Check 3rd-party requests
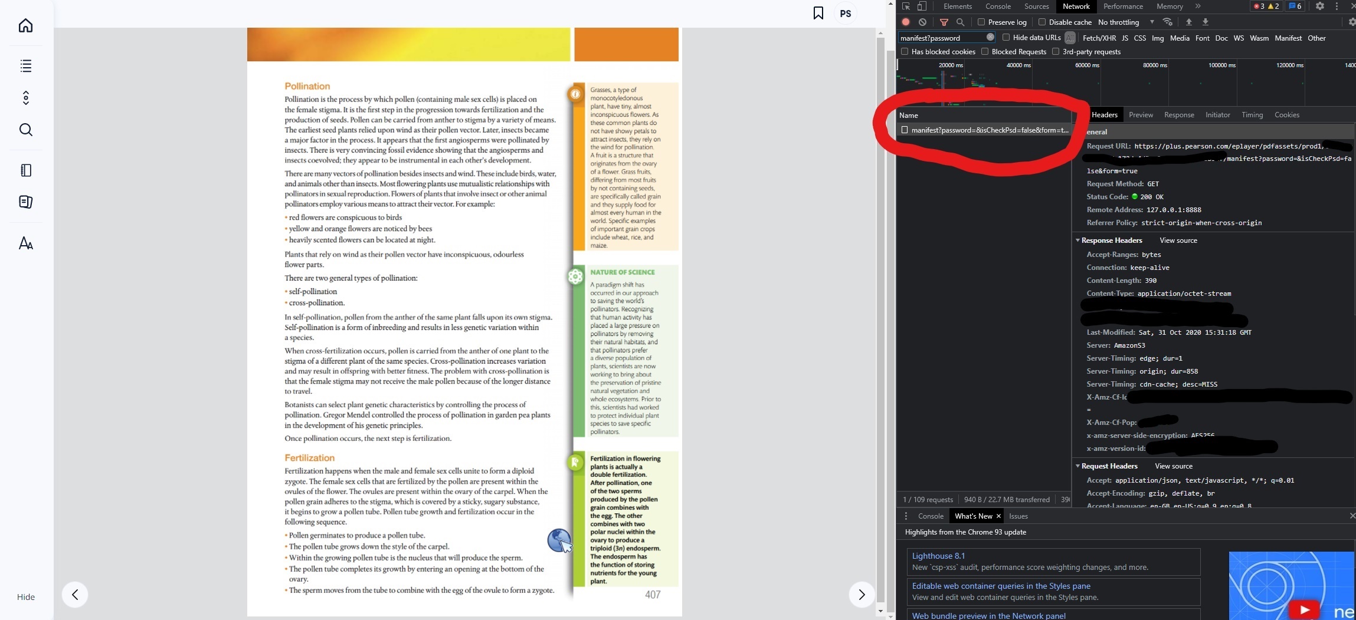Screen dimensions: 1356x620 click(1056, 51)
